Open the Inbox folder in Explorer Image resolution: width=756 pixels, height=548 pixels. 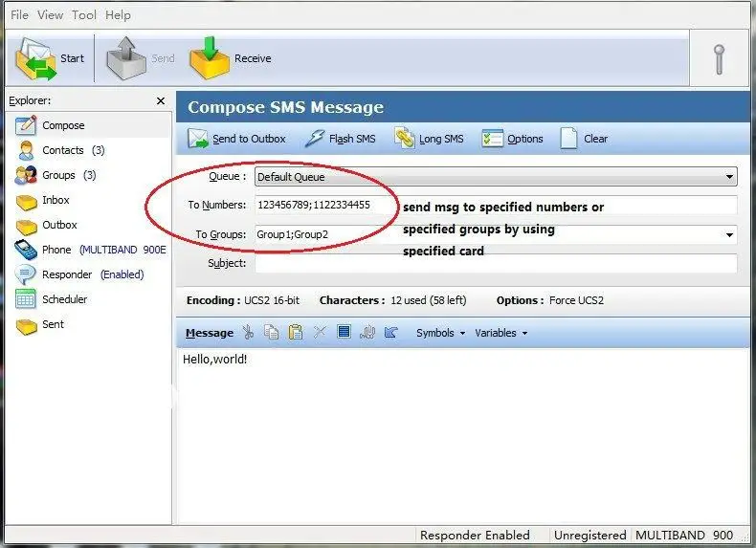point(56,200)
